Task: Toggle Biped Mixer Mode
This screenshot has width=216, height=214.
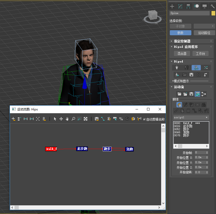Action: pos(206,68)
